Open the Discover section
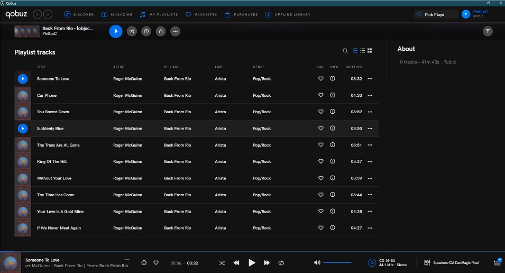The height and width of the screenshot is (273, 505). point(79,14)
